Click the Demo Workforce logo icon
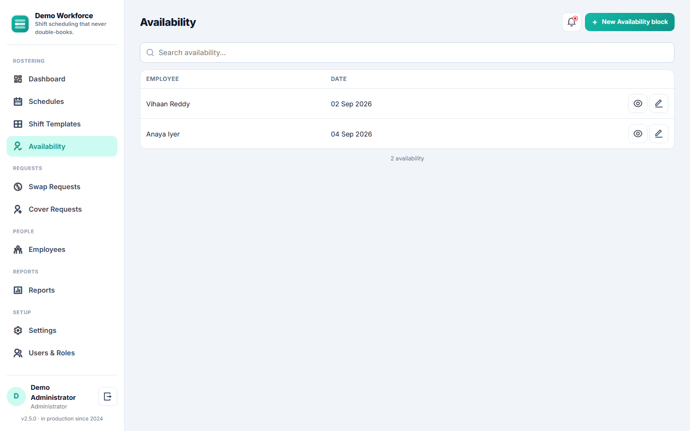Viewport: 690px width, 431px height. click(x=20, y=24)
